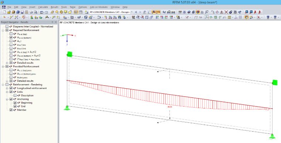Toggle the Project Navigator panel icon
The height and width of the screenshot is (143, 281).
tap(76, 12)
